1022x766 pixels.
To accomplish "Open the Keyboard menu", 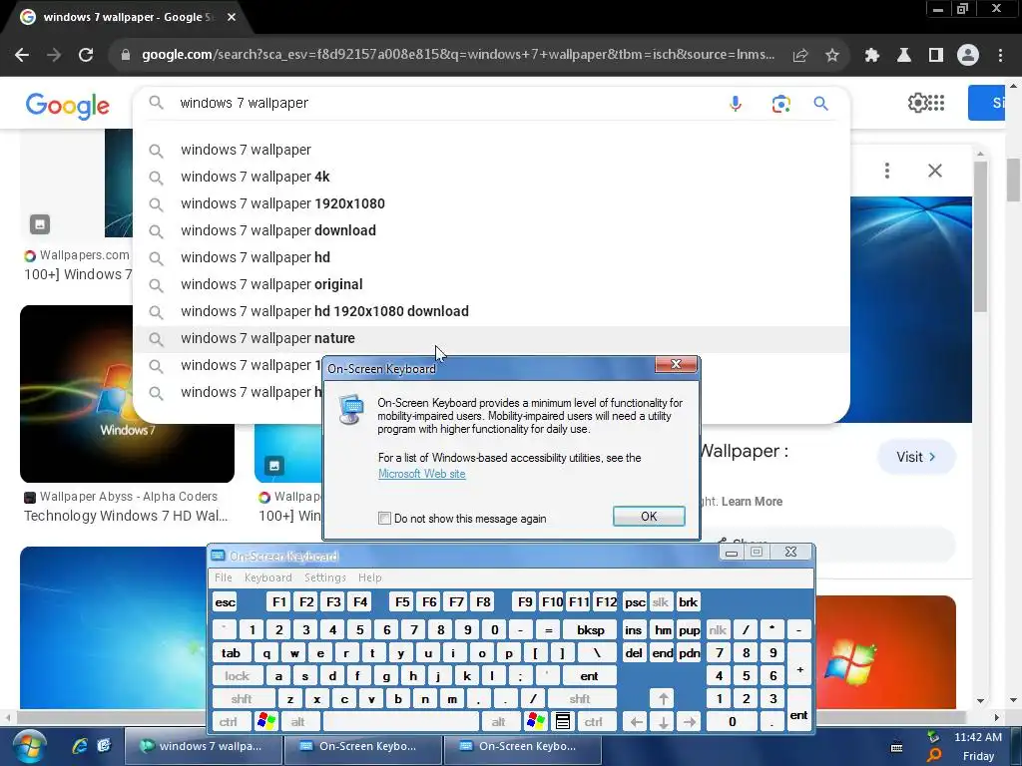I will point(267,577).
